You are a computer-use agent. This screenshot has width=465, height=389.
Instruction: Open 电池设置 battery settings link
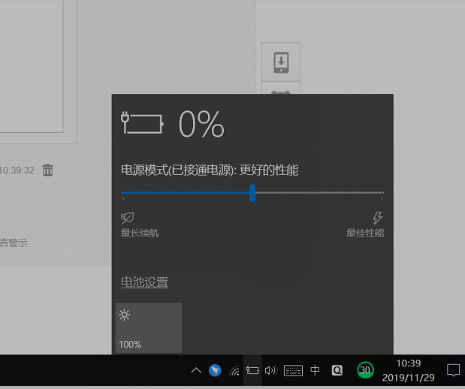tap(144, 282)
